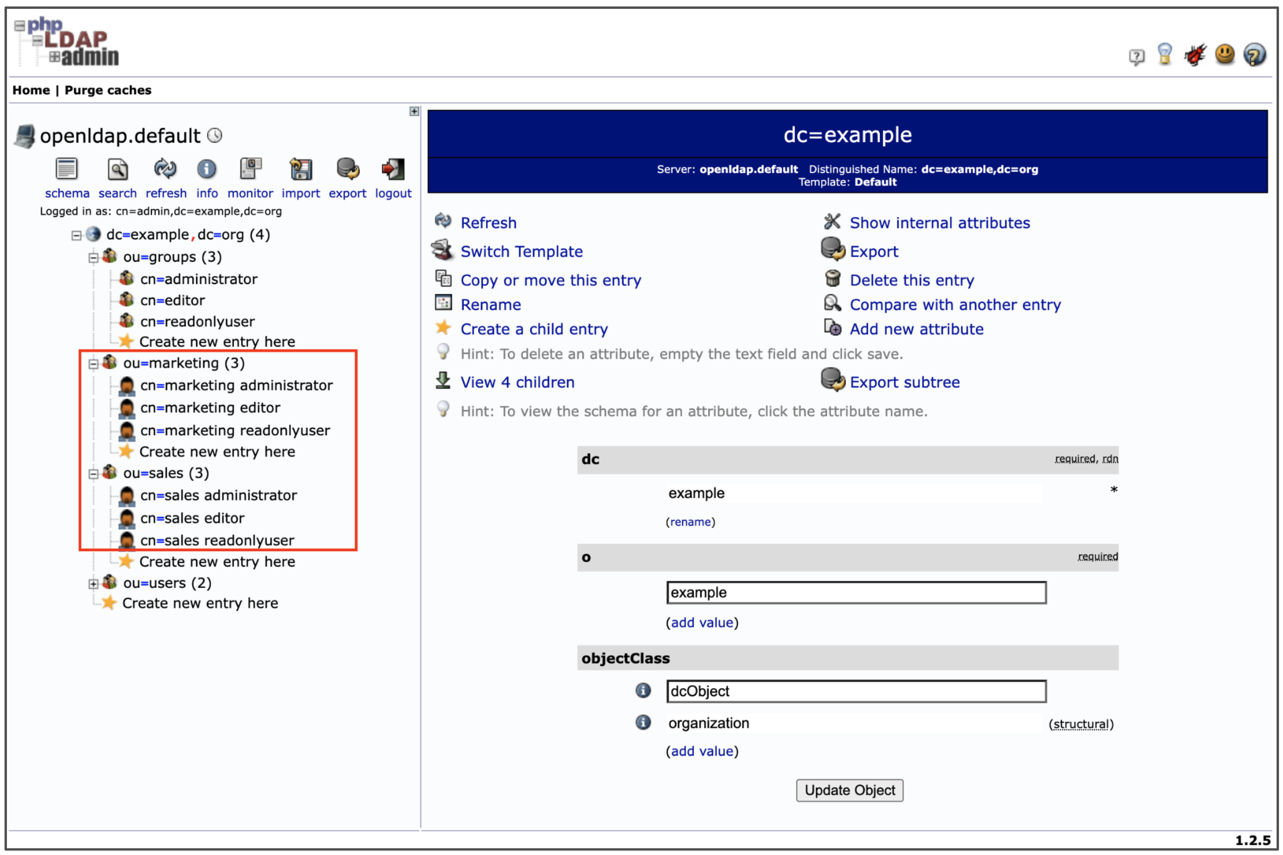
Task: Open the schema viewer icon
Action: coord(67,170)
